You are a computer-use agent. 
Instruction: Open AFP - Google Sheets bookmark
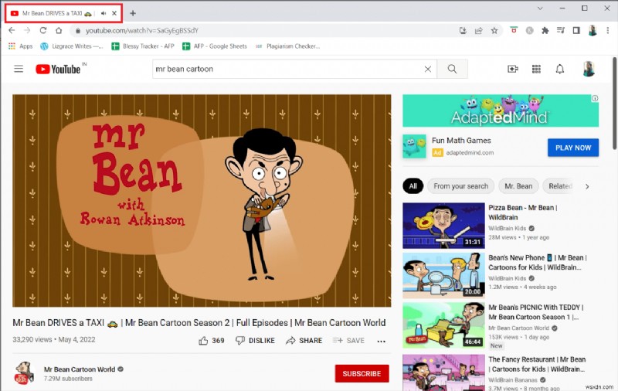[x=215, y=46]
